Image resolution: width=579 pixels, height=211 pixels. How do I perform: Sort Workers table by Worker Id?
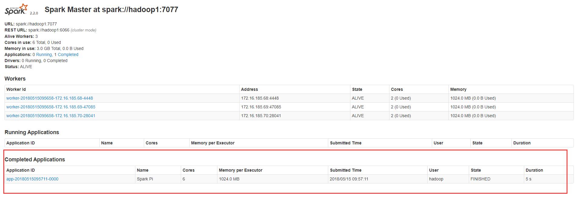16,89
